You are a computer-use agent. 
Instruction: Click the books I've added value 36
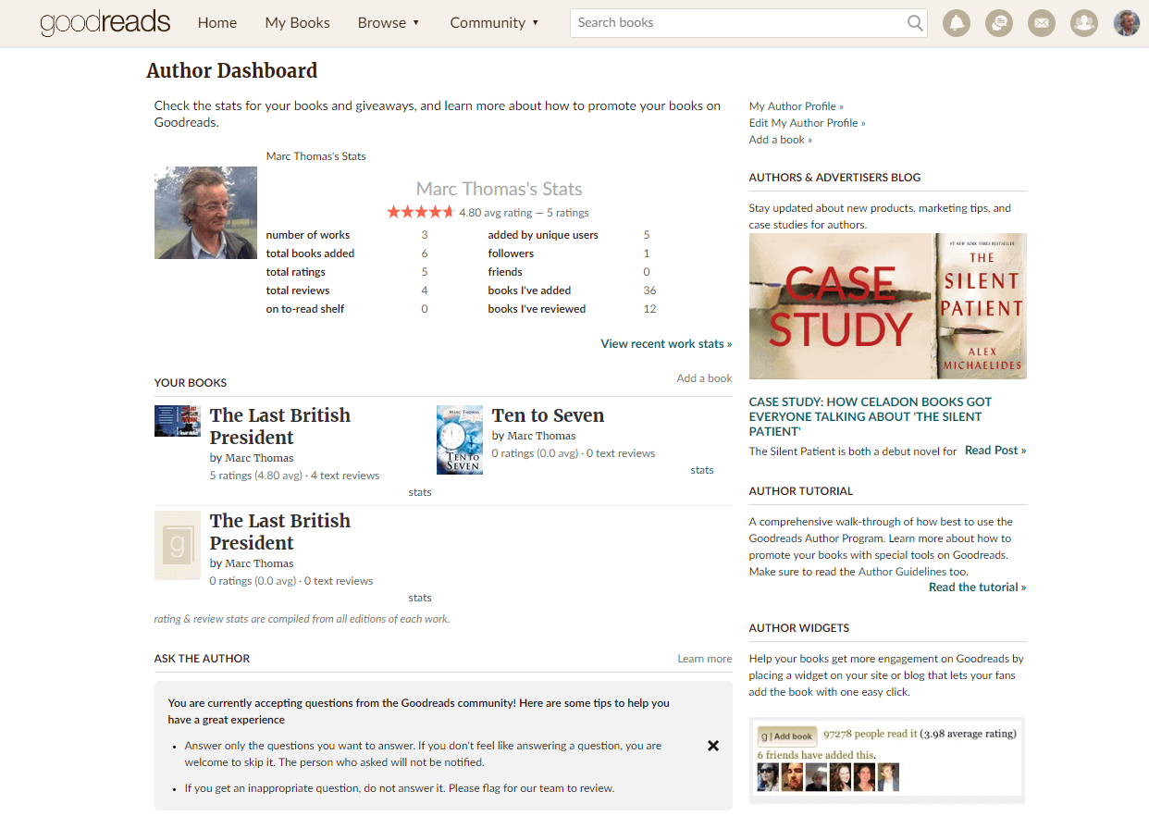649,291
